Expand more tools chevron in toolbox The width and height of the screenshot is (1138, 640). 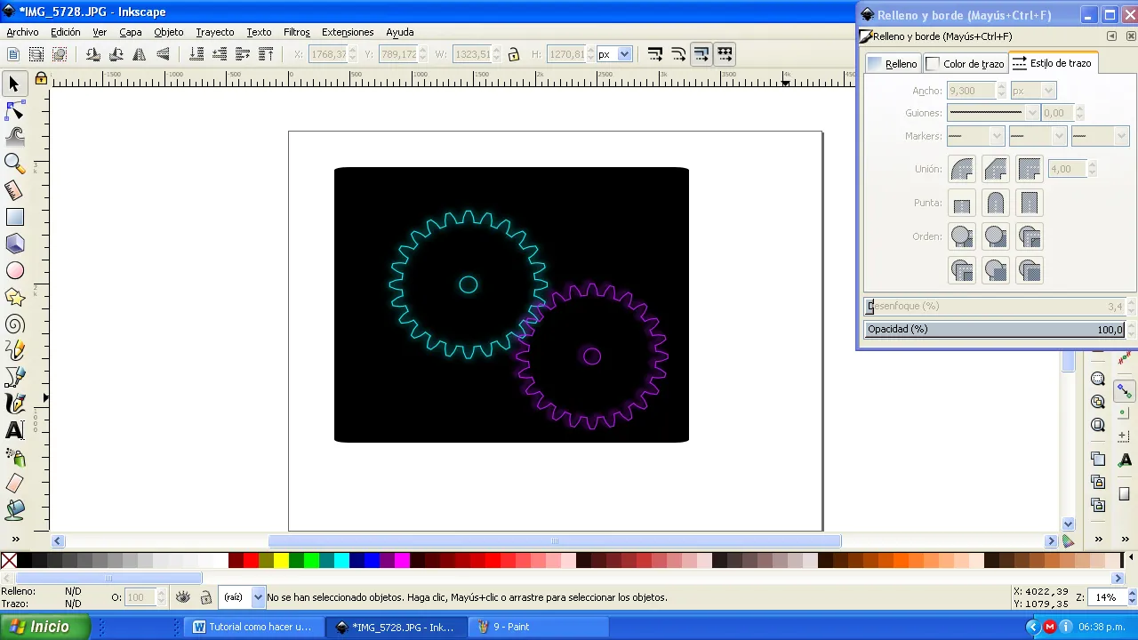coord(14,540)
